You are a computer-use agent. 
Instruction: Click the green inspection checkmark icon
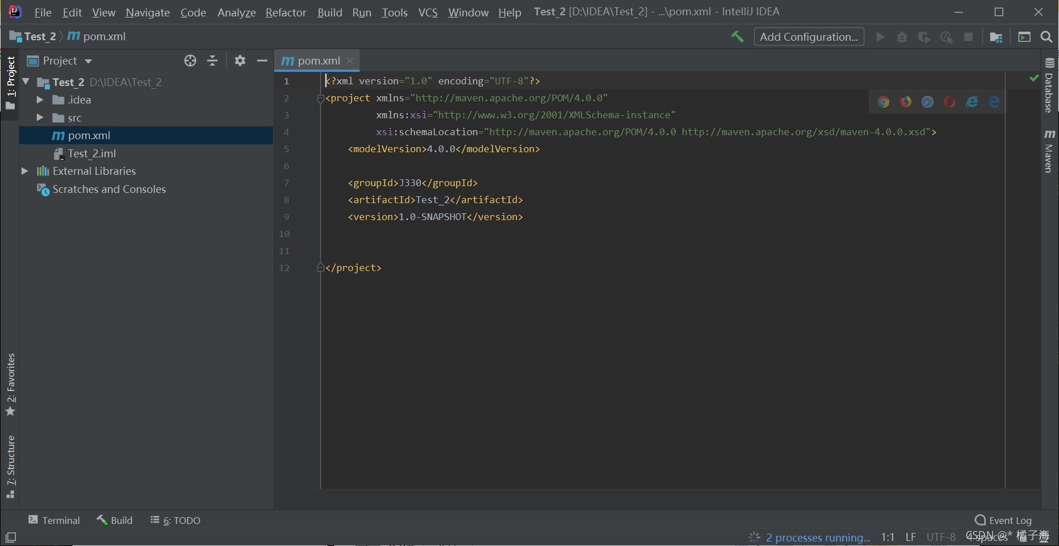coord(1034,78)
